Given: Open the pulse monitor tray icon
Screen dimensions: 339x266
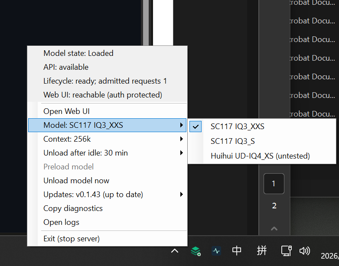Looking at the screenshot, I should point(216,251).
